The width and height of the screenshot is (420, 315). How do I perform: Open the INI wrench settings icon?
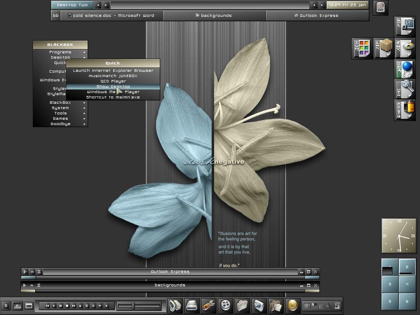pyautogui.click(x=405, y=89)
